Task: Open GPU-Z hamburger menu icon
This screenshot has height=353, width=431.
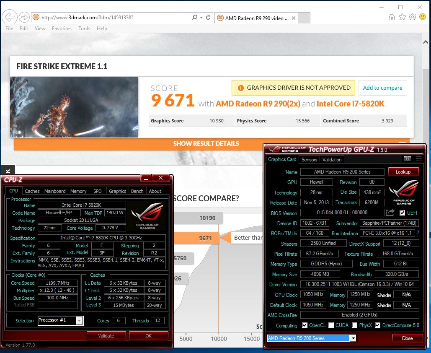Action: coord(419,158)
